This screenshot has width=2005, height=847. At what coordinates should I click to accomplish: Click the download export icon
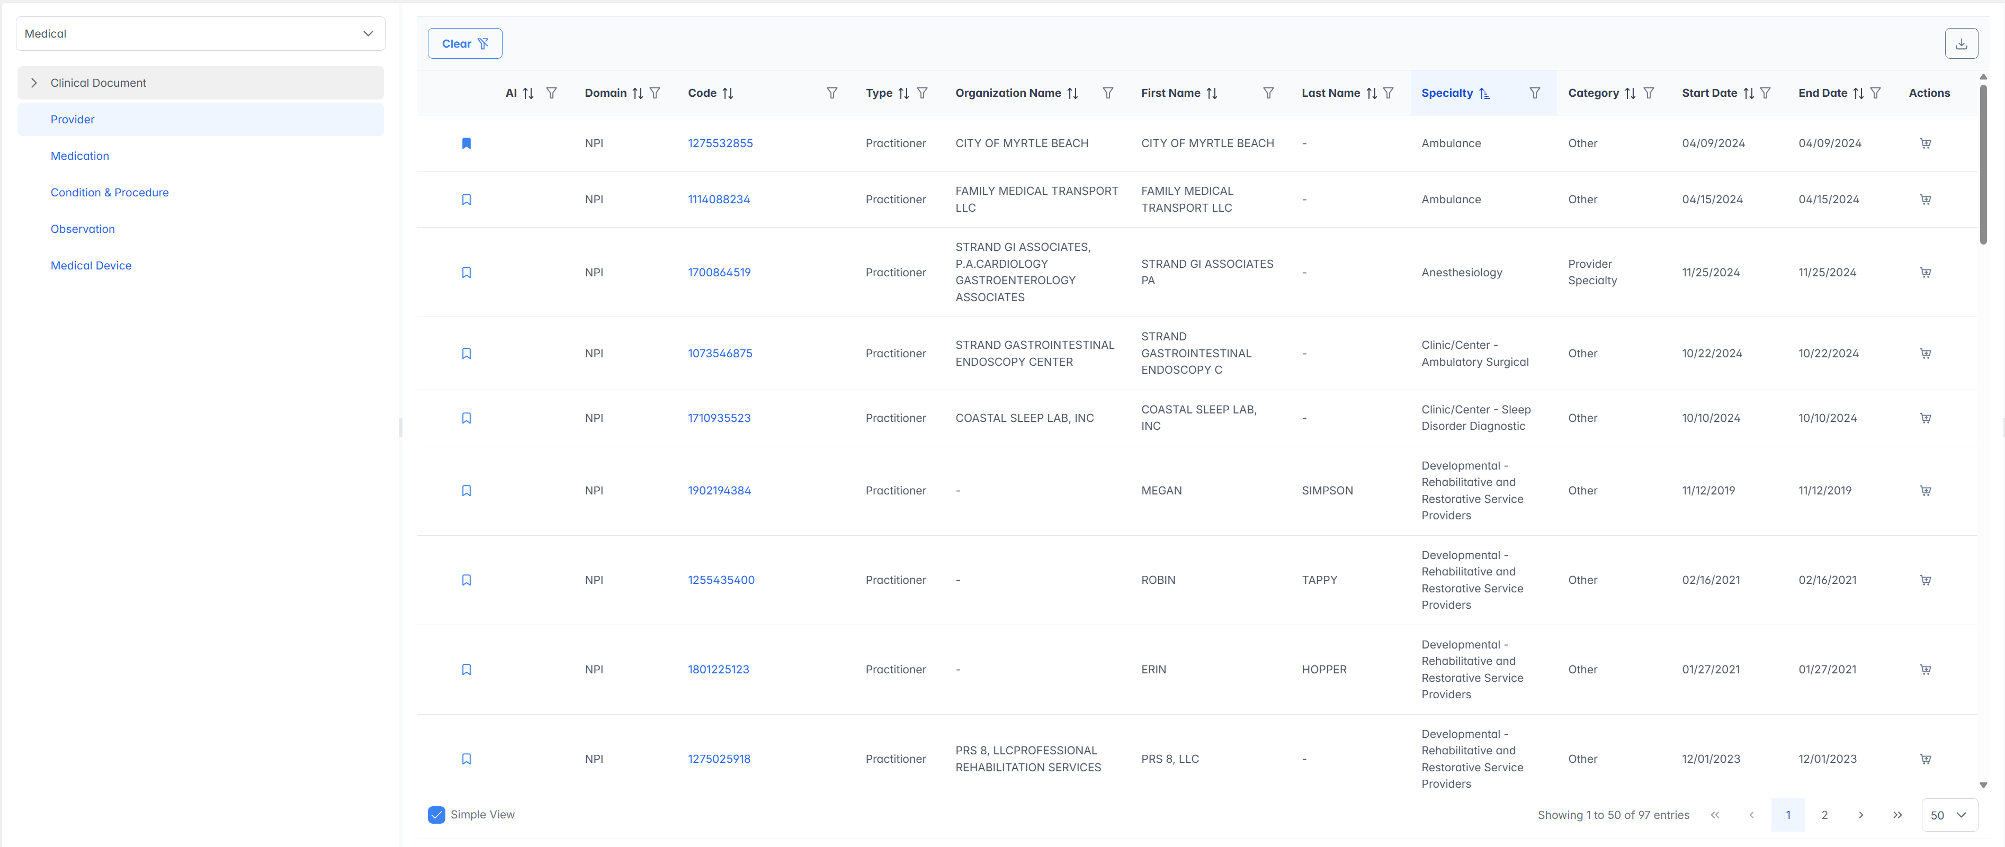(1961, 43)
